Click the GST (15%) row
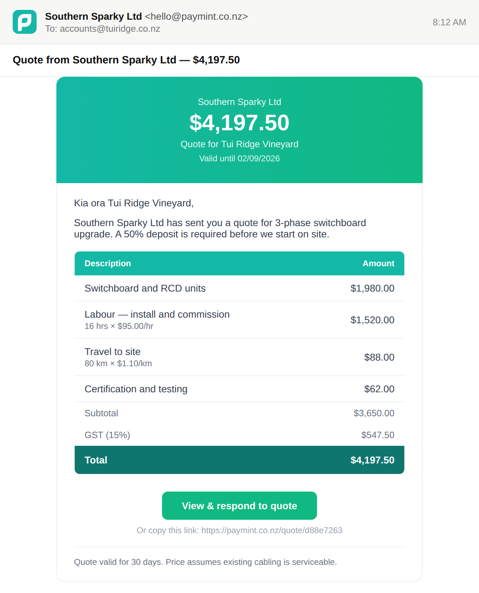479x593 pixels. click(240, 435)
